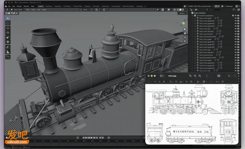The height and width of the screenshot is (149, 245).
Task: Open viewport Options dropdown
Action: point(182,13)
